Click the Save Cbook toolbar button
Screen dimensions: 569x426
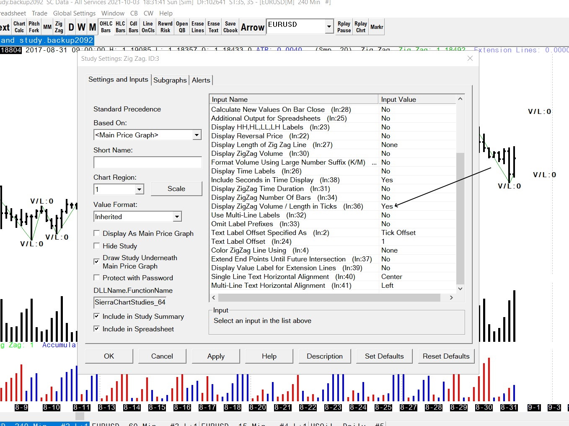(230, 27)
